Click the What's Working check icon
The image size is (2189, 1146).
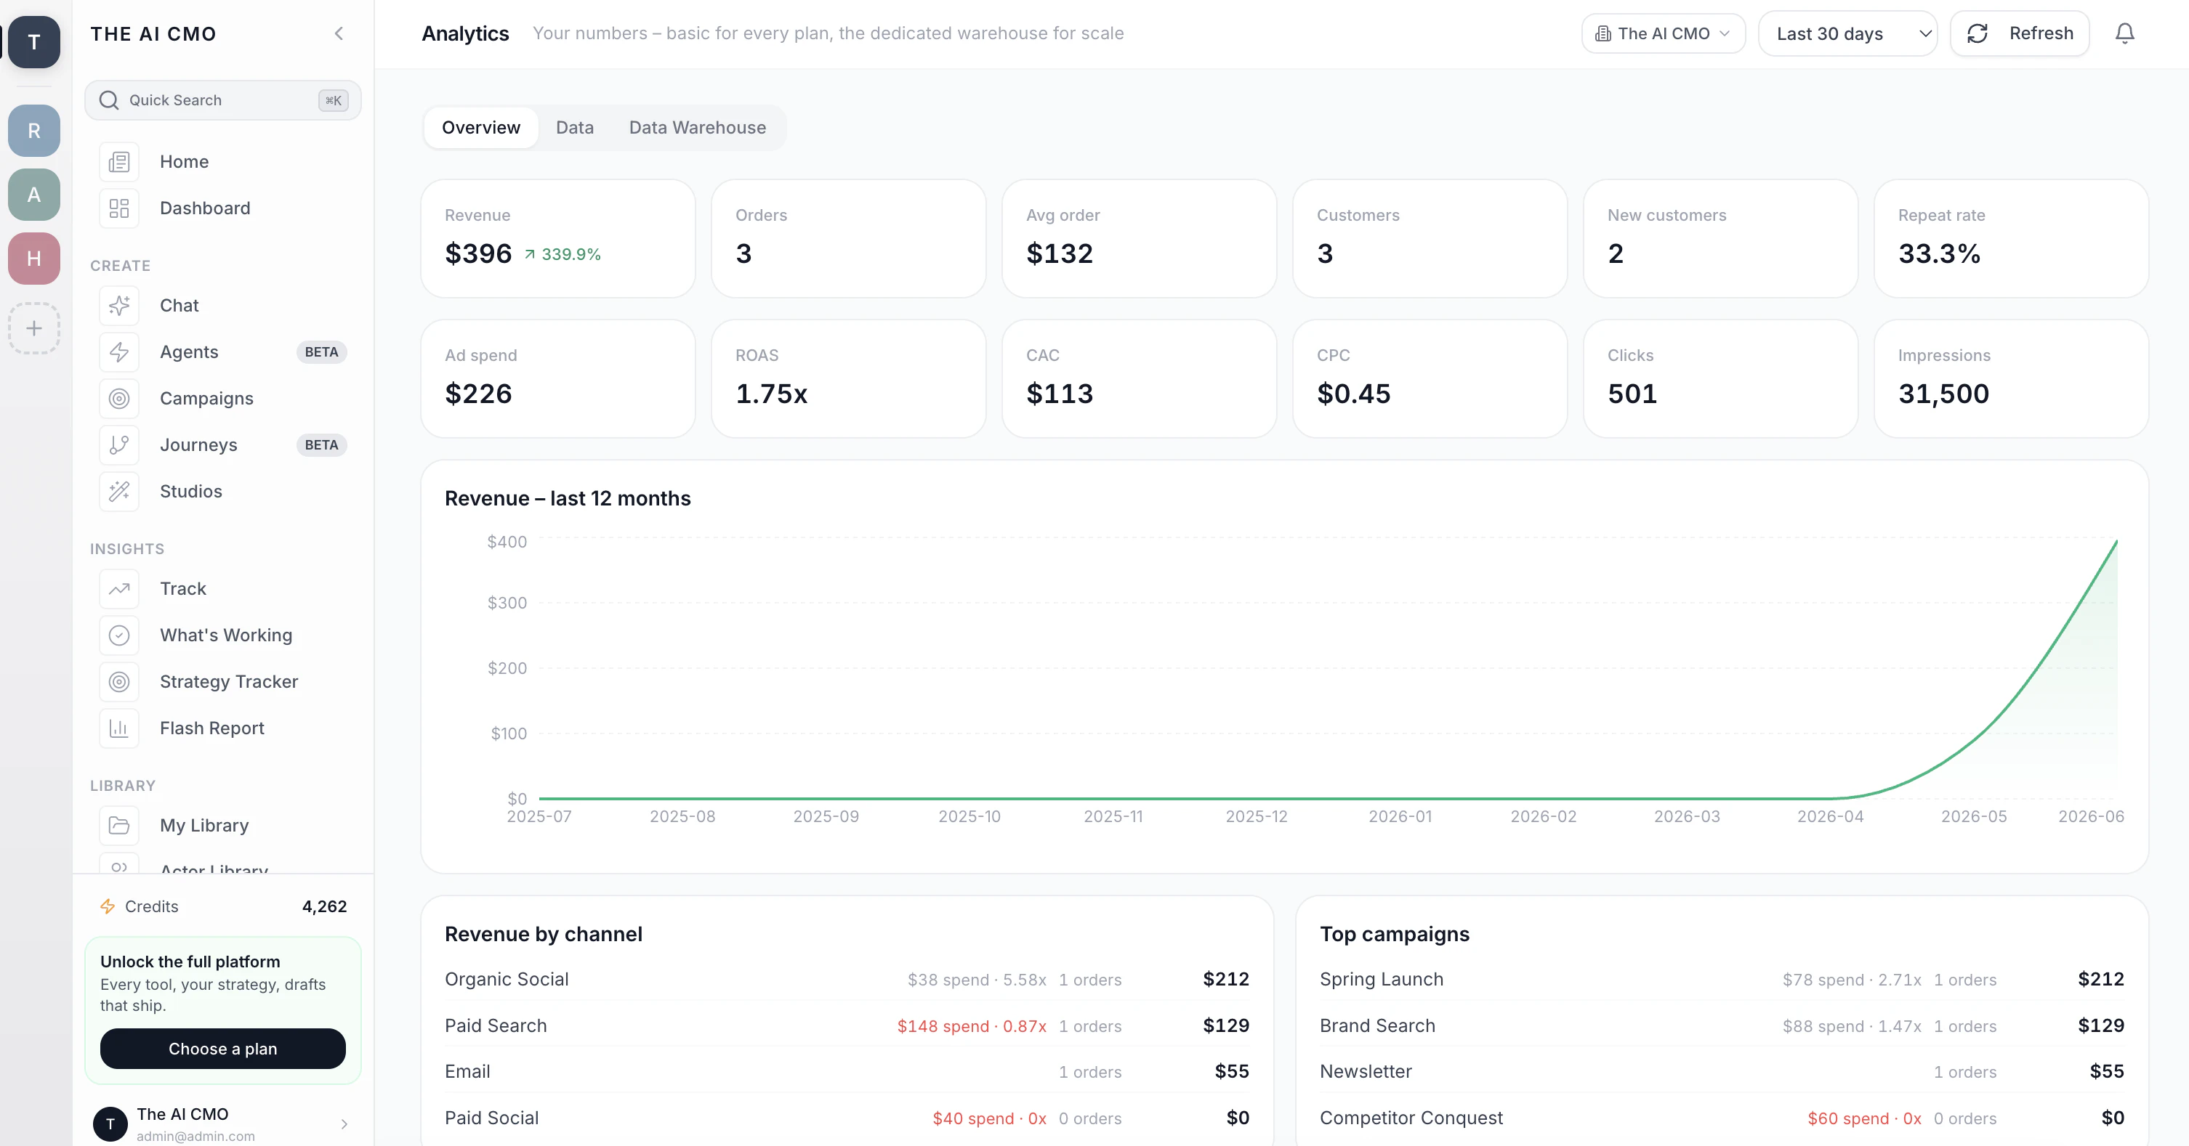coord(119,635)
